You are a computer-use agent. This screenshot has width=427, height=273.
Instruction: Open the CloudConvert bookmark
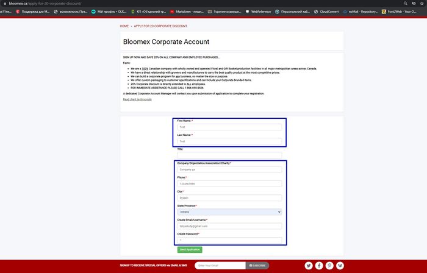pos(326,12)
